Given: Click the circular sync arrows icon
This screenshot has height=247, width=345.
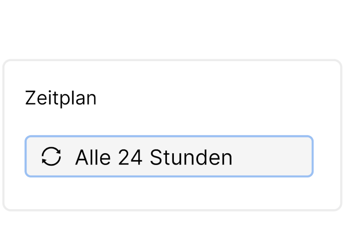Looking at the screenshot, I should pos(51,157).
